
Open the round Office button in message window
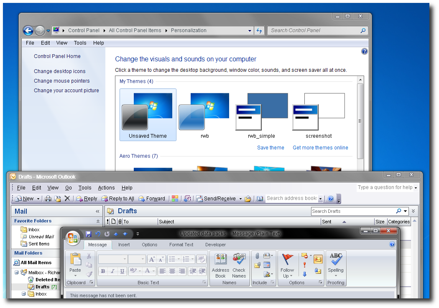73,238
